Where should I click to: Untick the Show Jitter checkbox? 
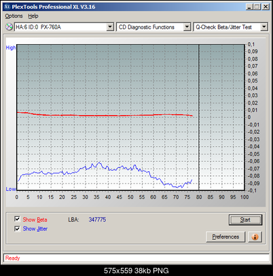[x=17, y=228]
